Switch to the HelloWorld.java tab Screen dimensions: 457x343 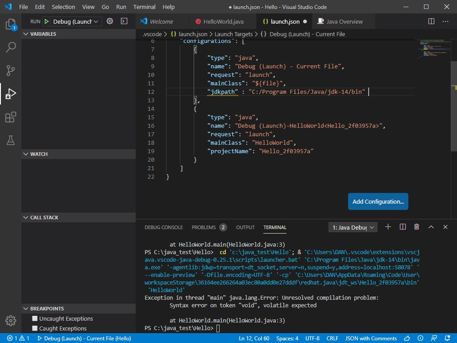(222, 21)
